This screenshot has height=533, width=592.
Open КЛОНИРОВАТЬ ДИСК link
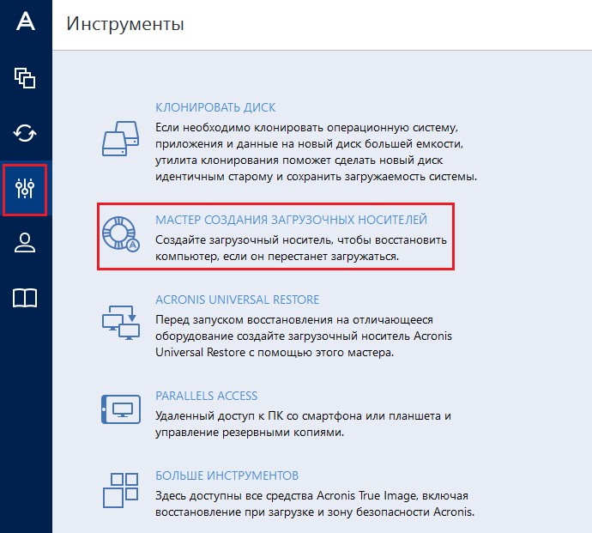(215, 107)
